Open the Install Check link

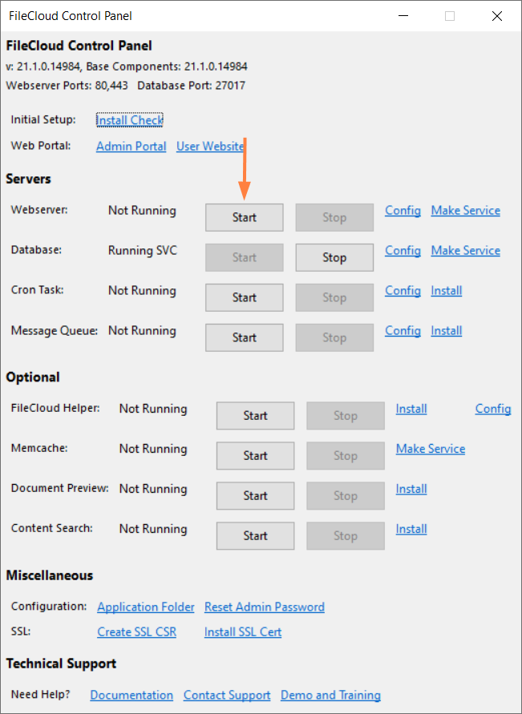(129, 120)
